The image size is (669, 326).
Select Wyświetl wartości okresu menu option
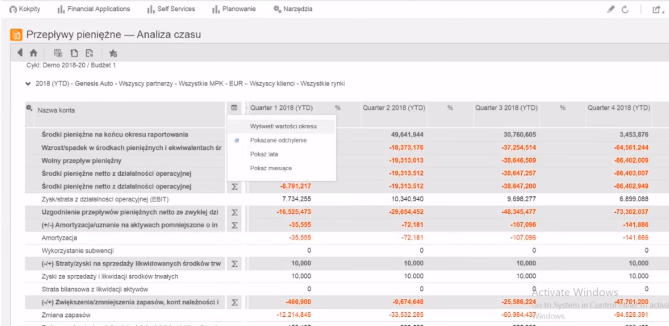tap(283, 126)
